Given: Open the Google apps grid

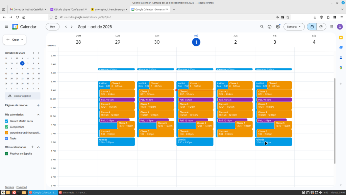Looking at the screenshot, I should (331, 27).
